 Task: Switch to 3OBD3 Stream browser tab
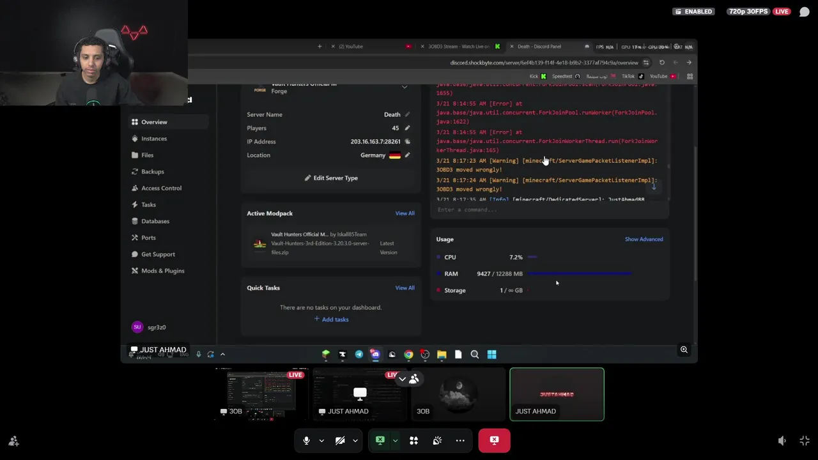click(x=459, y=47)
